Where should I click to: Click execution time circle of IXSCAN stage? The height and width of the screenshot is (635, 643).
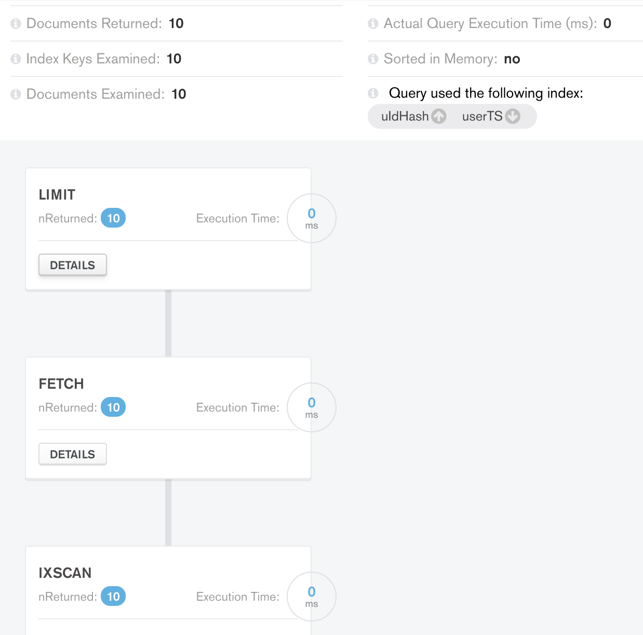tap(312, 597)
